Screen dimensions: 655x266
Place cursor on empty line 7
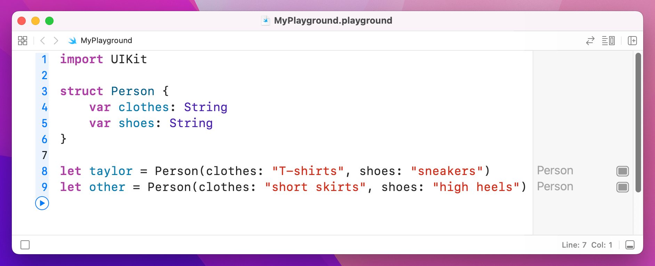(296, 155)
